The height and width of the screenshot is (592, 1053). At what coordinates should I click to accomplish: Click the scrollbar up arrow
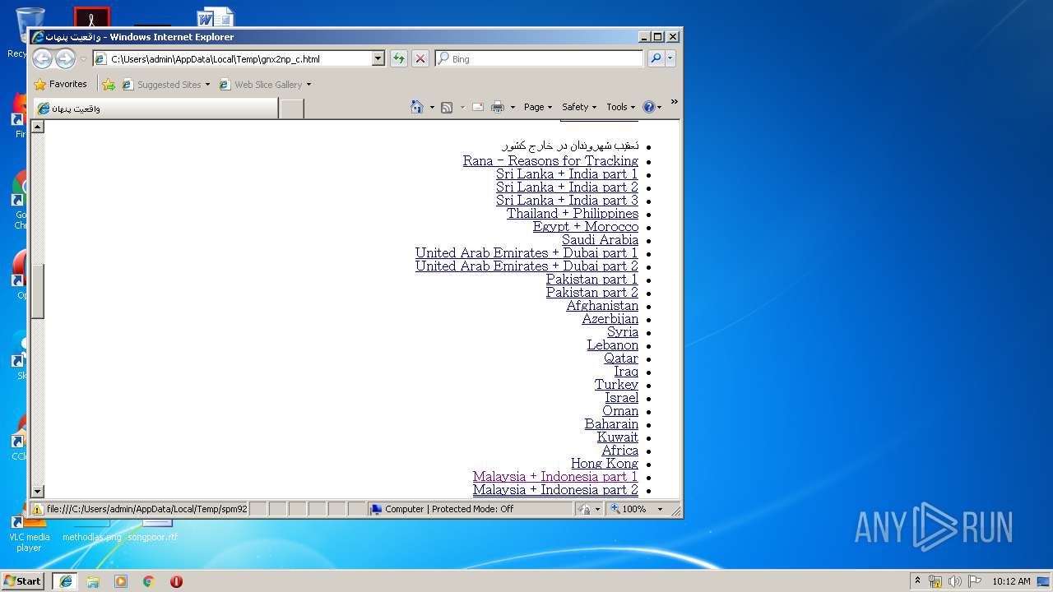[x=38, y=127]
